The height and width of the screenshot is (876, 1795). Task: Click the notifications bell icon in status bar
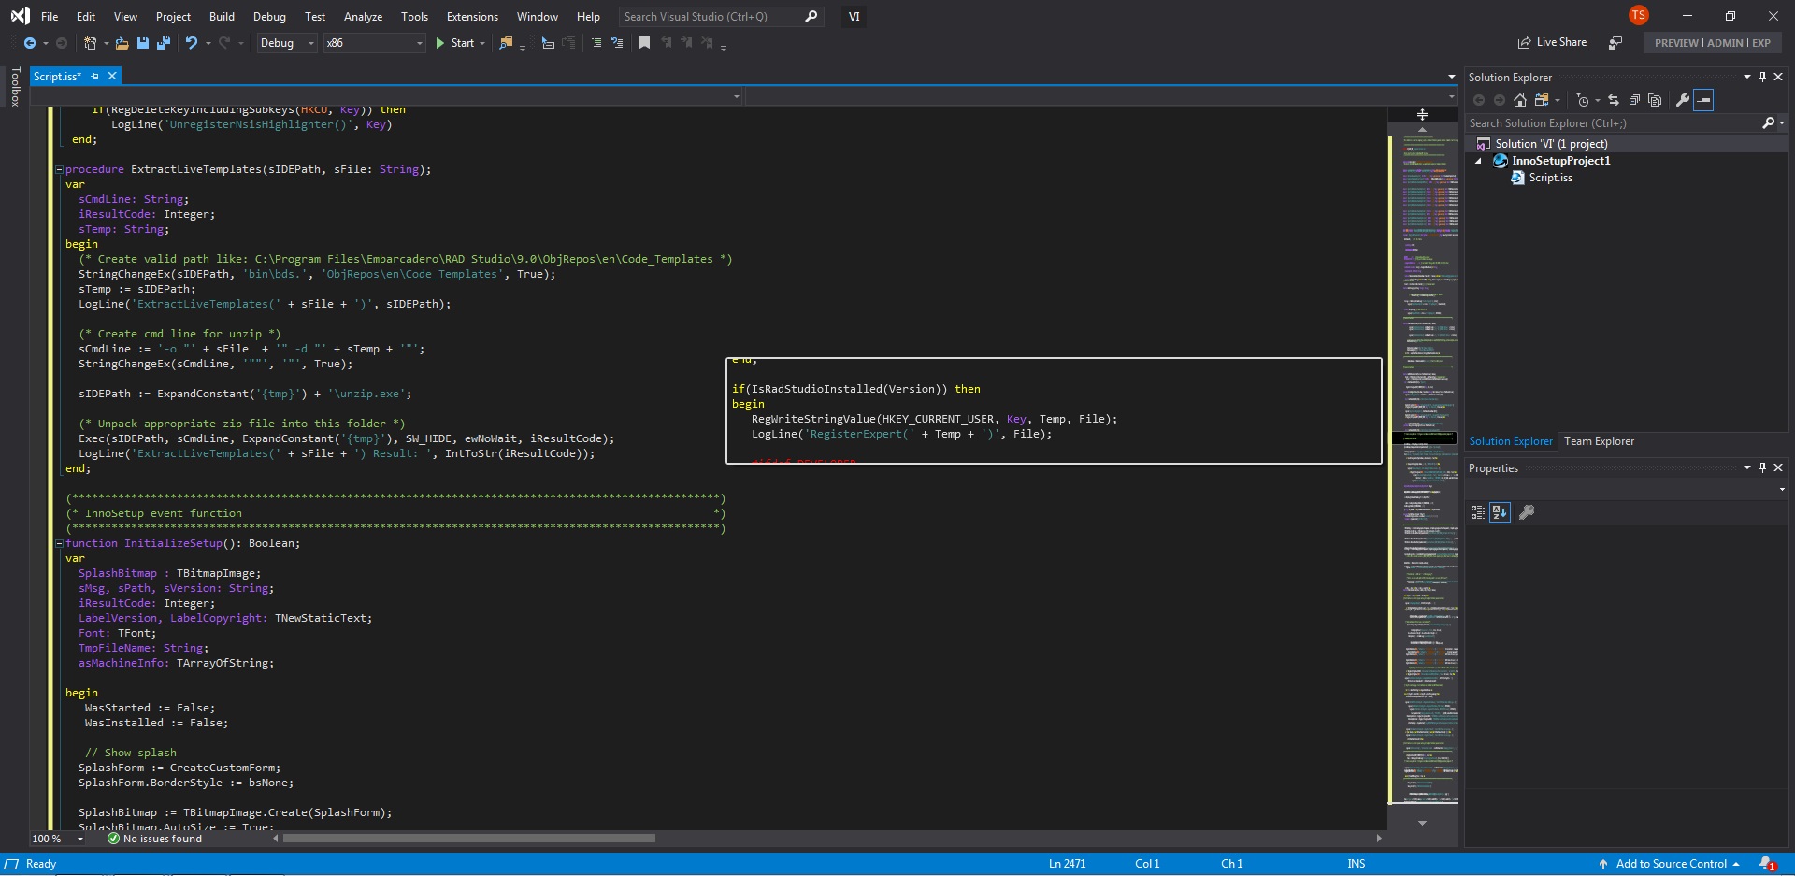click(x=1767, y=864)
